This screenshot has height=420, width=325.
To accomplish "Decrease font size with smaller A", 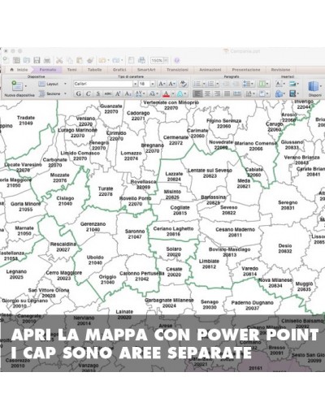I will coord(172,84).
